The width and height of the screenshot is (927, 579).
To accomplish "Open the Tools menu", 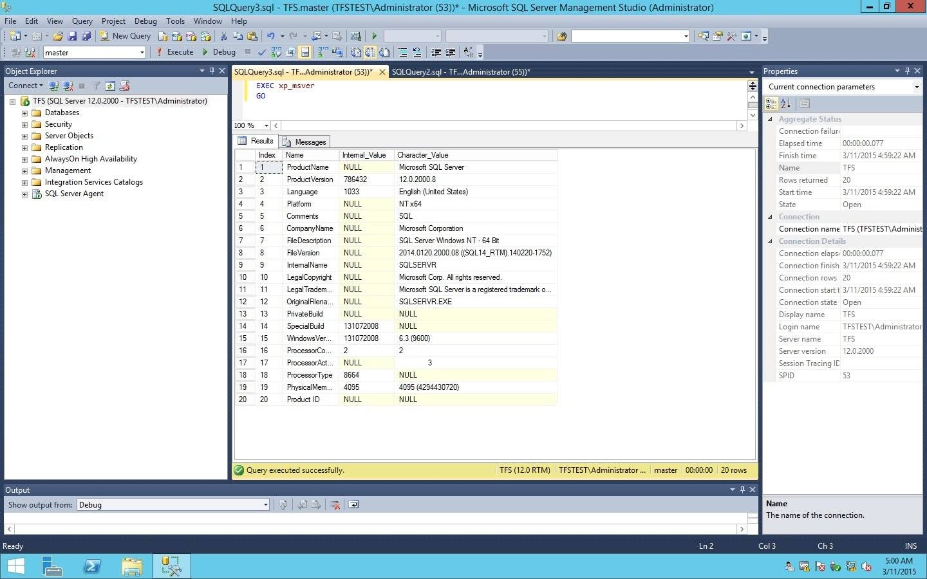I will [175, 21].
